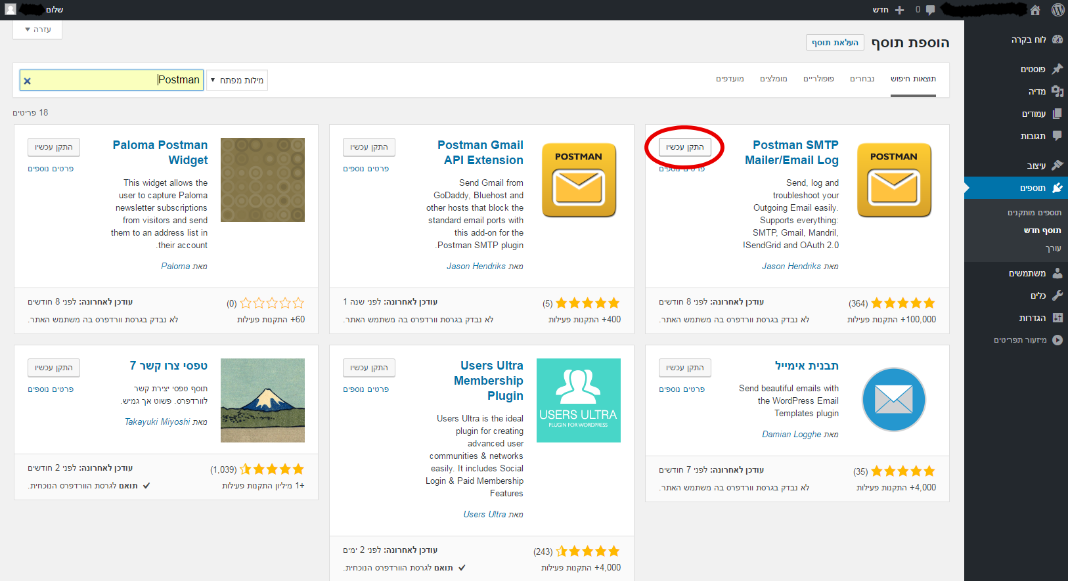Open the site home icon in admin bar
Image resolution: width=1068 pixels, height=581 pixels.
point(1035,10)
